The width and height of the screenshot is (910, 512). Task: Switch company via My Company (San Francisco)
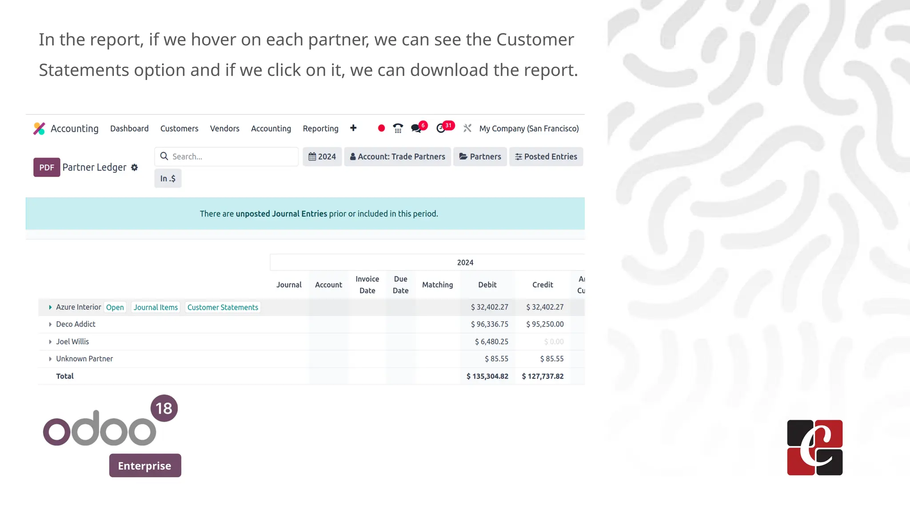click(529, 128)
